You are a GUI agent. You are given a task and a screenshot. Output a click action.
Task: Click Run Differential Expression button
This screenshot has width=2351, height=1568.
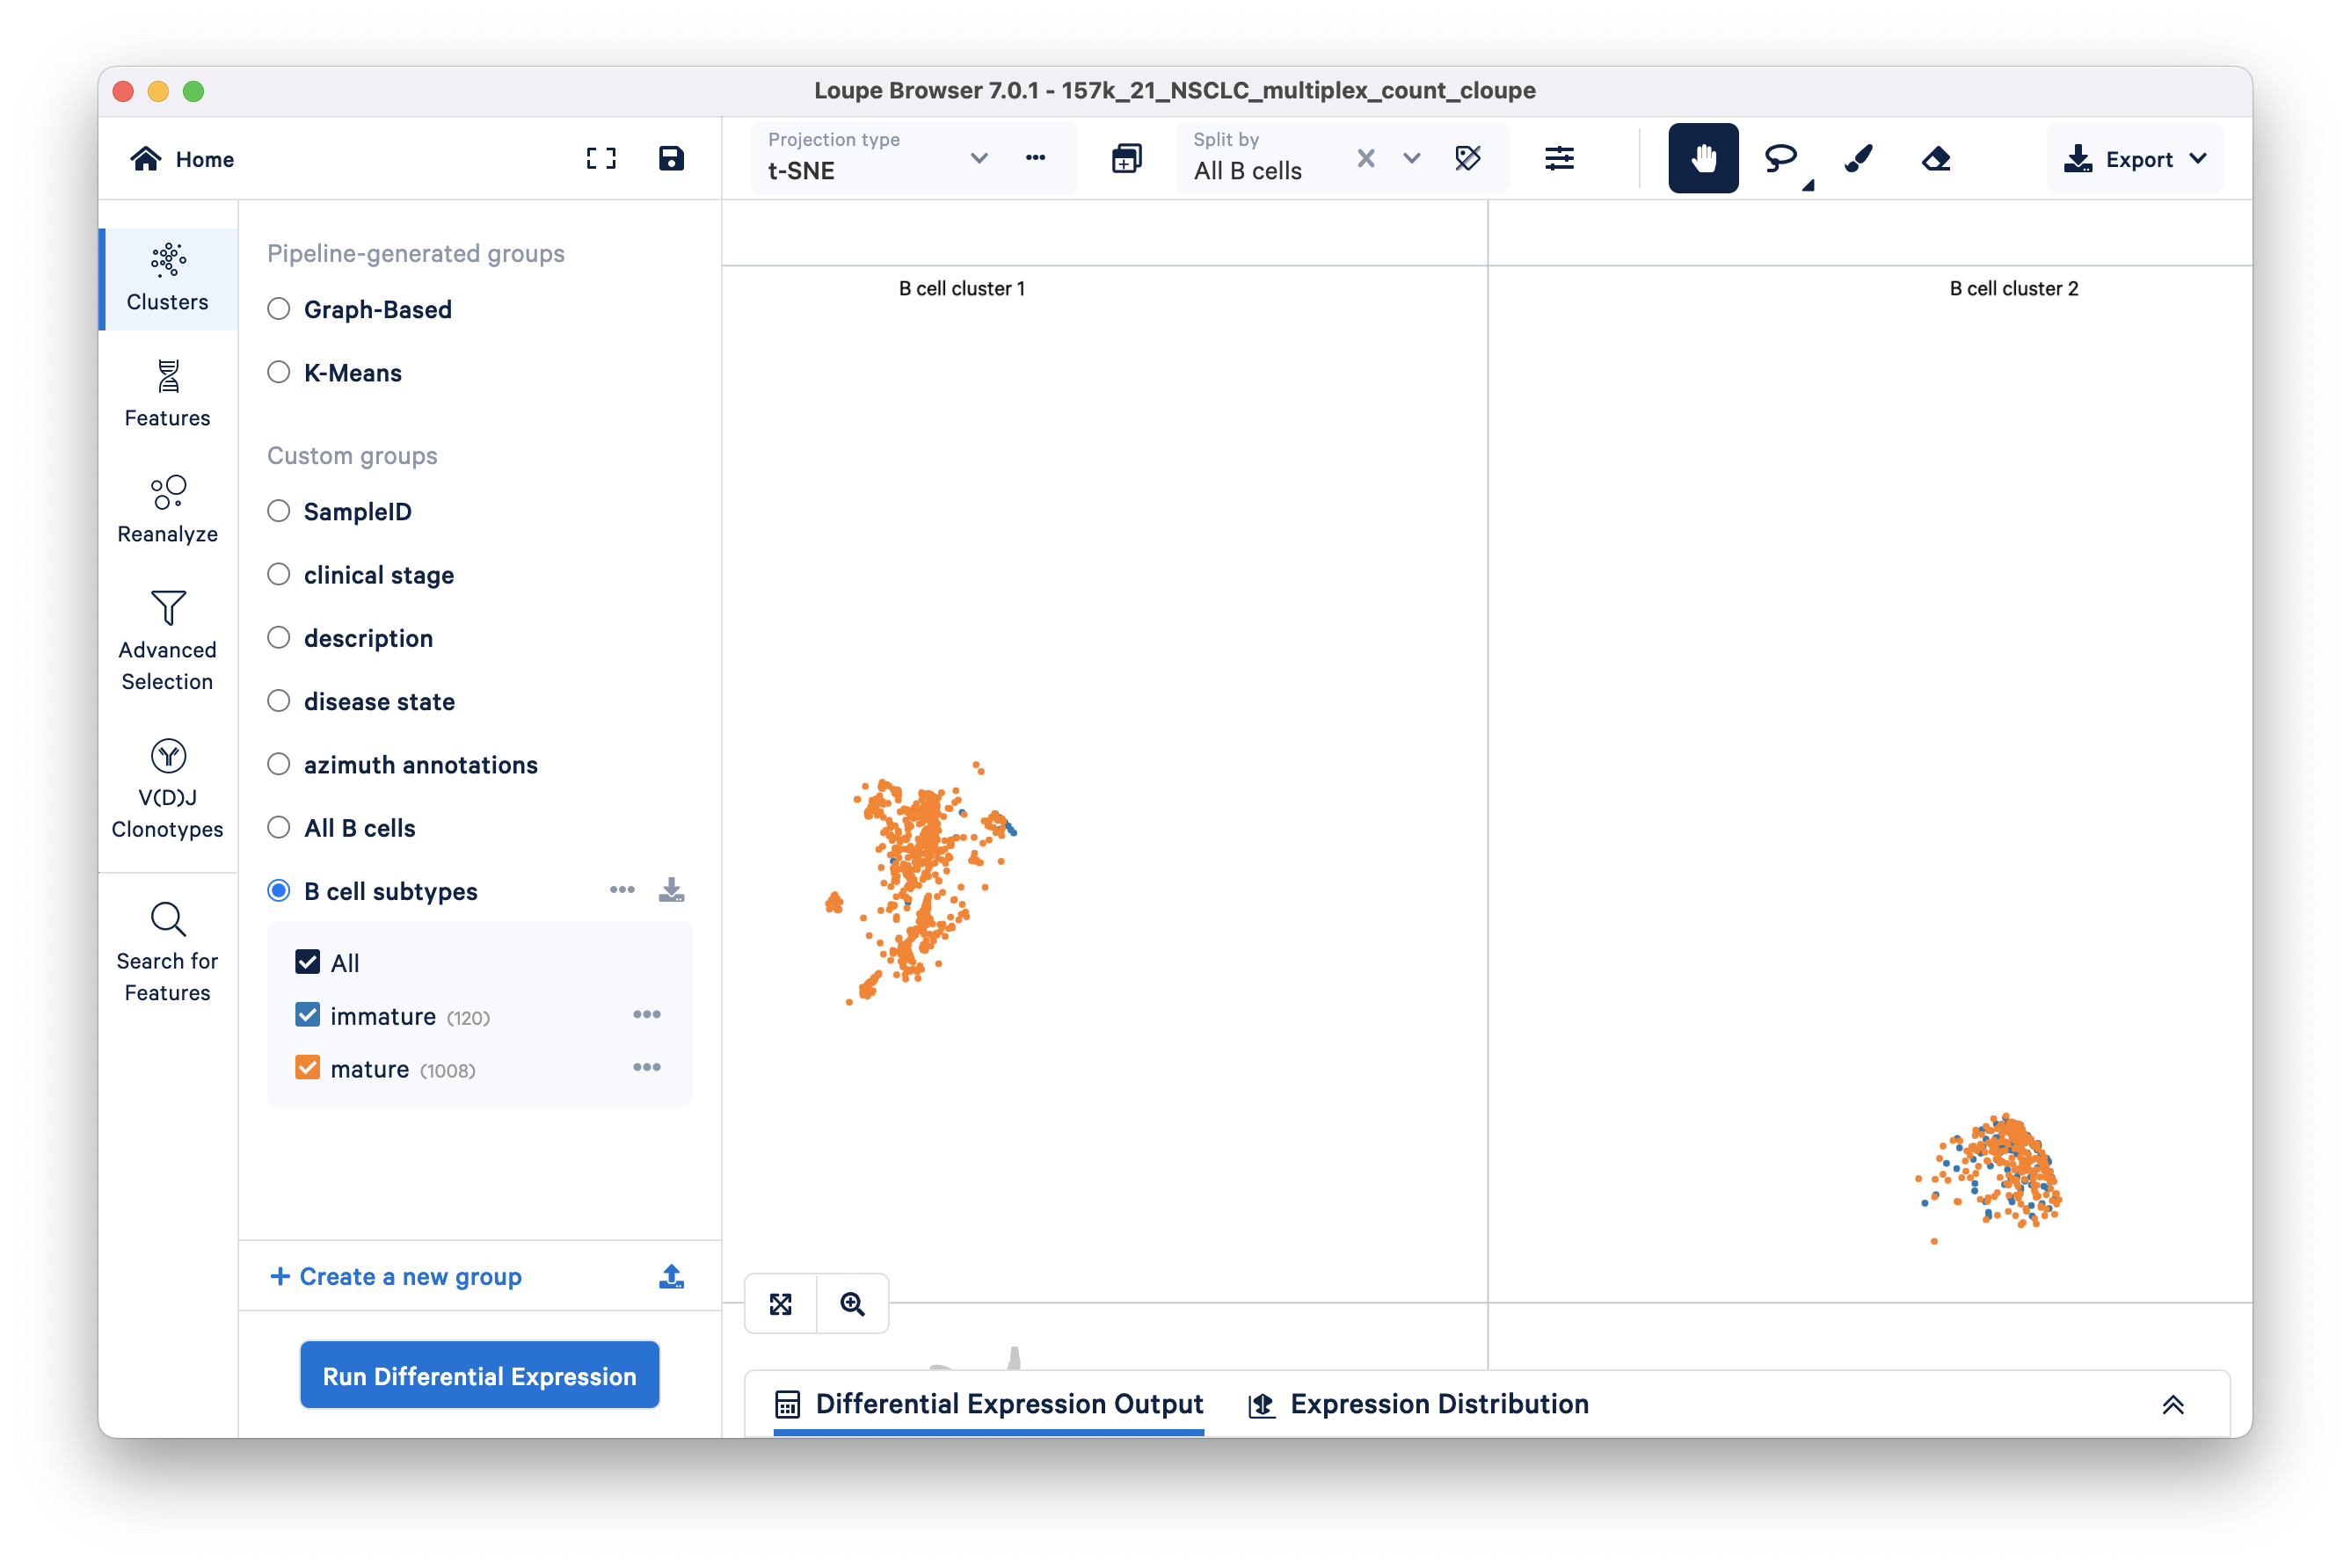[479, 1375]
